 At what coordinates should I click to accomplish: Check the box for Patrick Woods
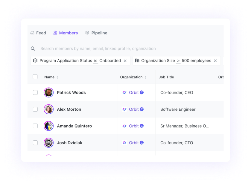(35, 92)
